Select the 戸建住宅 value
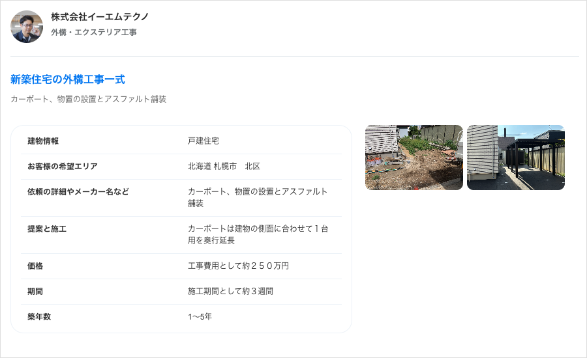 [x=203, y=141]
